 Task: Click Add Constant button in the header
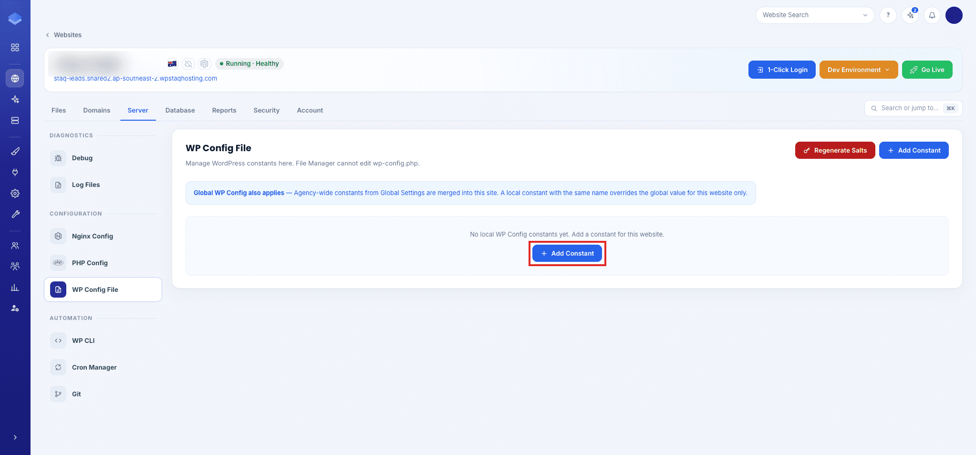tap(914, 150)
